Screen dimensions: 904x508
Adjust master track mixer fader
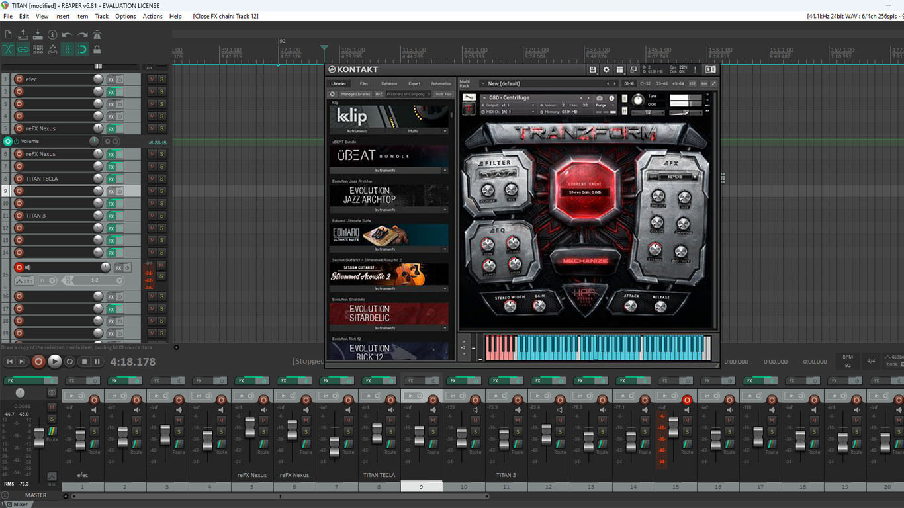pyautogui.click(x=39, y=437)
